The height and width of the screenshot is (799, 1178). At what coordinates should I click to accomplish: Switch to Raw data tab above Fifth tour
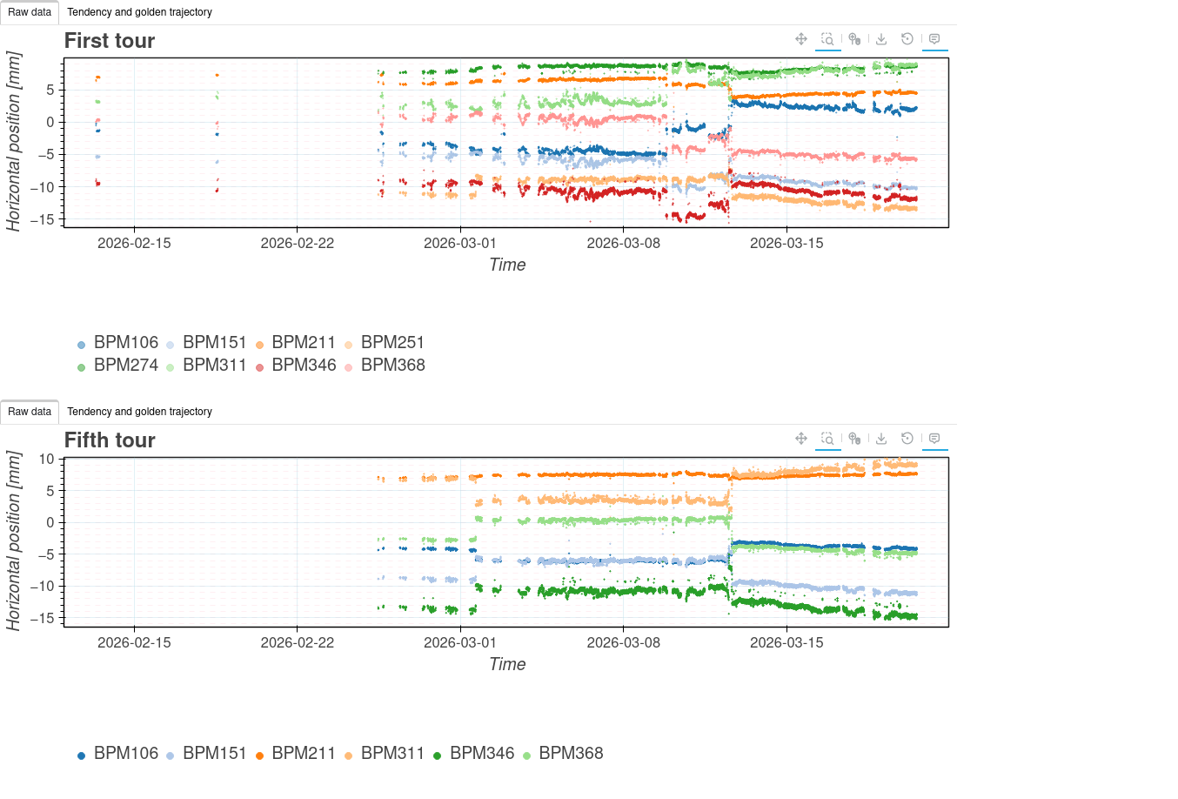(x=30, y=412)
